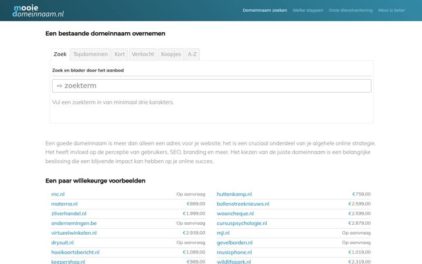422x264 pixels.
Task: Click the €889,00 price for materna.nl
Action: pyautogui.click(x=196, y=204)
